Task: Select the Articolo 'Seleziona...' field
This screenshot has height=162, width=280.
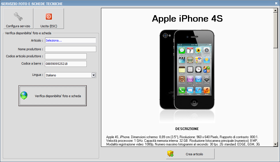Action: [x=70, y=40]
